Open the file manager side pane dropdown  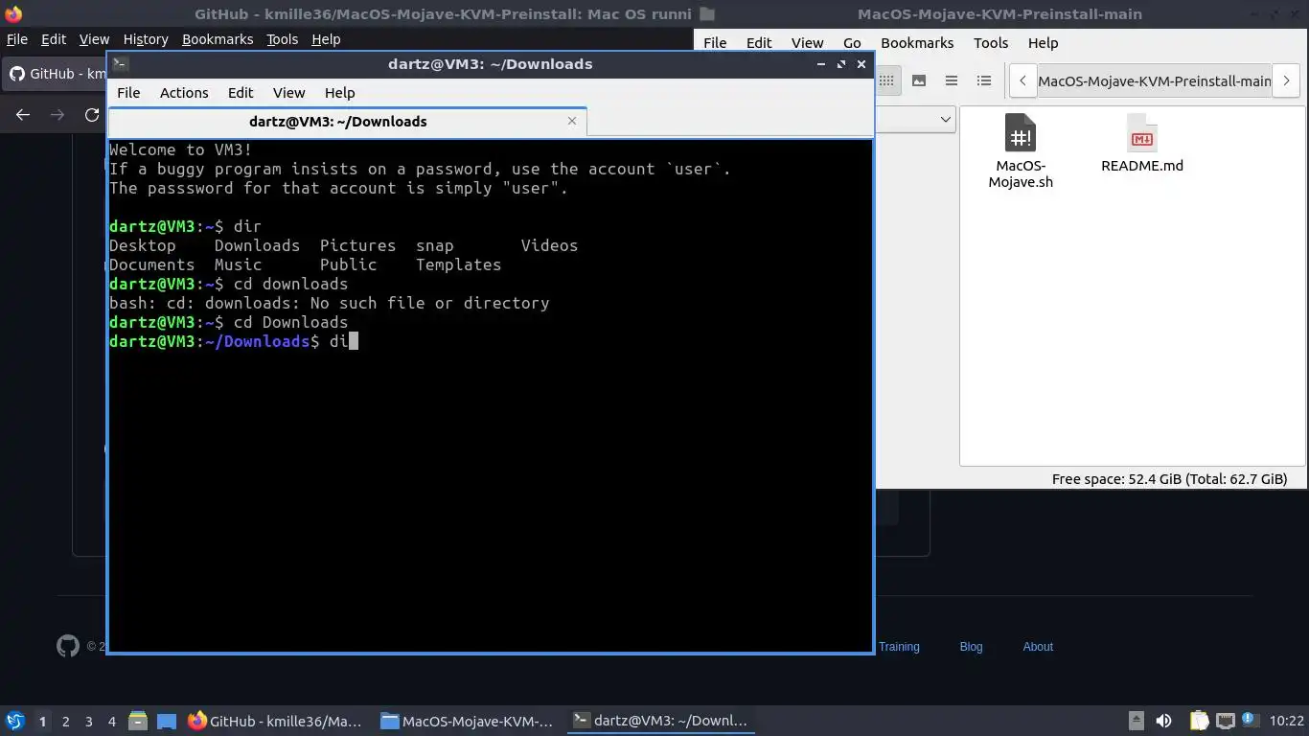[x=945, y=119]
